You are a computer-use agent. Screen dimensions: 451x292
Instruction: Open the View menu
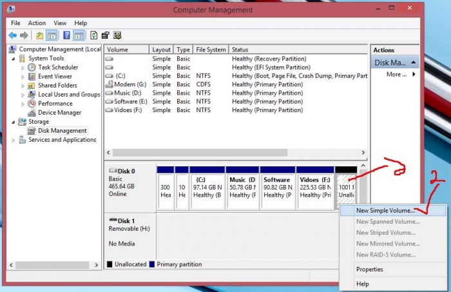point(60,23)
